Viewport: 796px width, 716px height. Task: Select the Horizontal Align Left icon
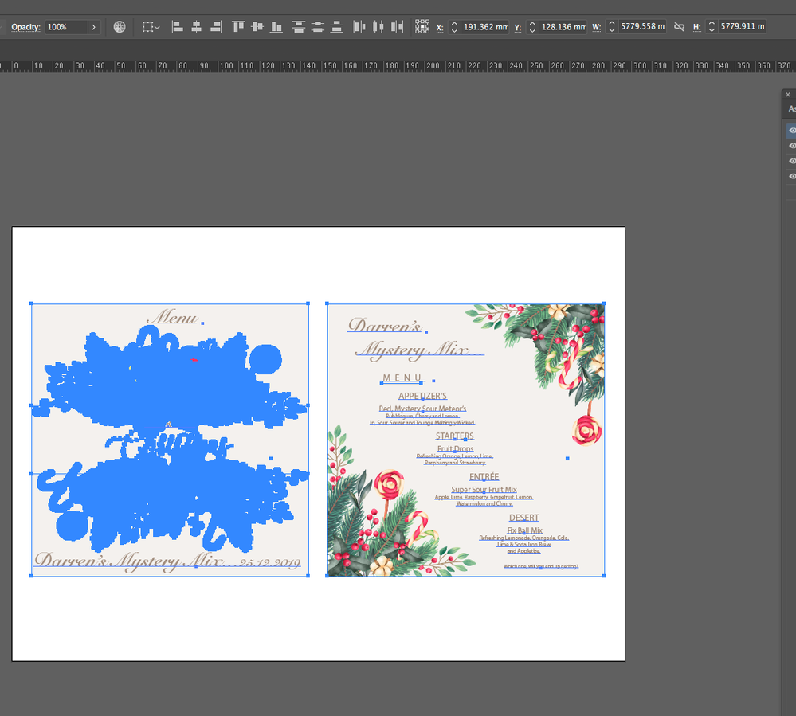coord(177,26)
